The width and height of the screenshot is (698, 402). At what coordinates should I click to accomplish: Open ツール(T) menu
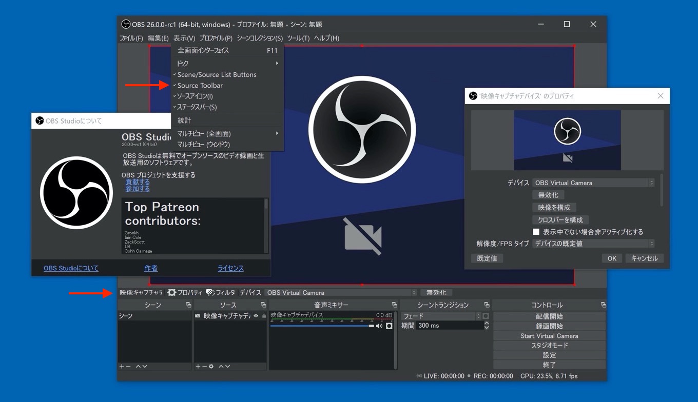pyautogui.click(x=298, y=38)
